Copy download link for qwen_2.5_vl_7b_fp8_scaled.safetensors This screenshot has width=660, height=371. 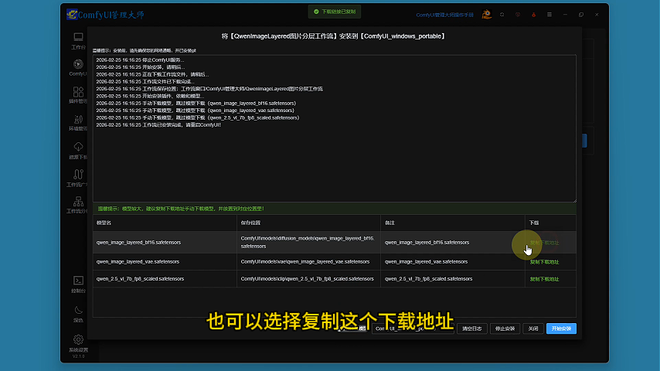[x=544, y=279]
